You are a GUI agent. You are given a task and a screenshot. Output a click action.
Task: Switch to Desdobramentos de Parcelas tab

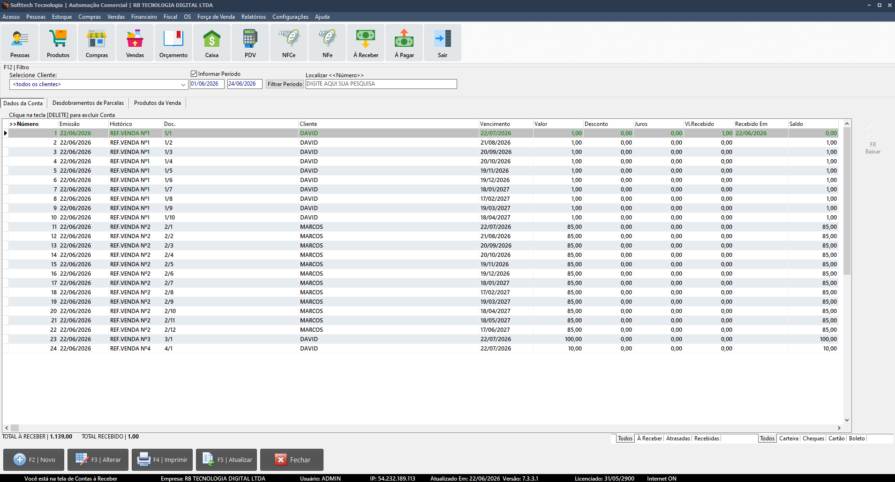tap(88, 103)
